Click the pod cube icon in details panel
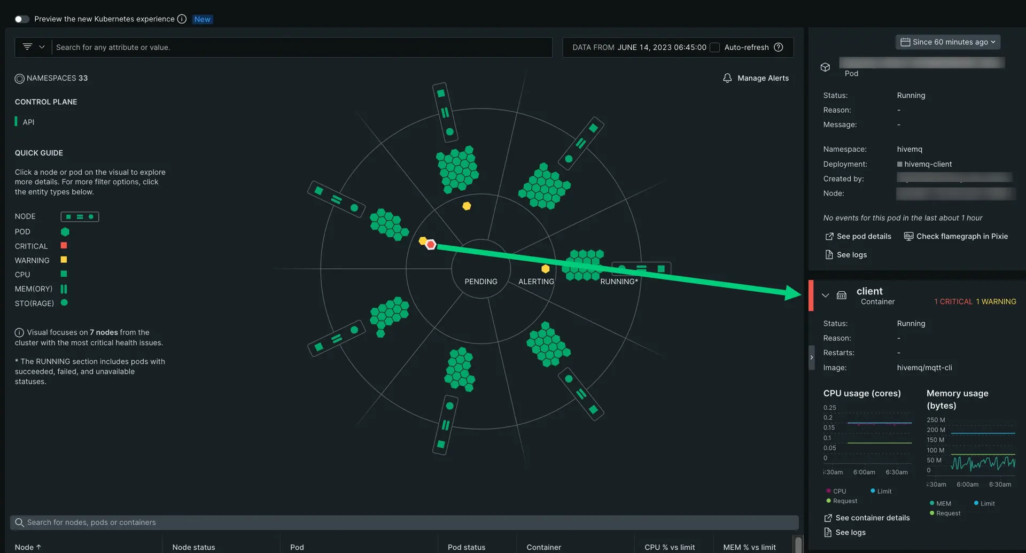The width and height of the screenshot is (1026, 553). pyautogui.click(x=825, y=67)
